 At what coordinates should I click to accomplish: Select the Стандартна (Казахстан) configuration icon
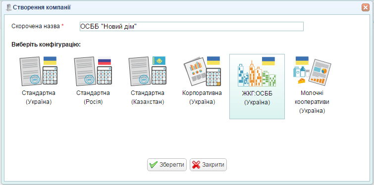pyautogui.click(x=148, y=71)
